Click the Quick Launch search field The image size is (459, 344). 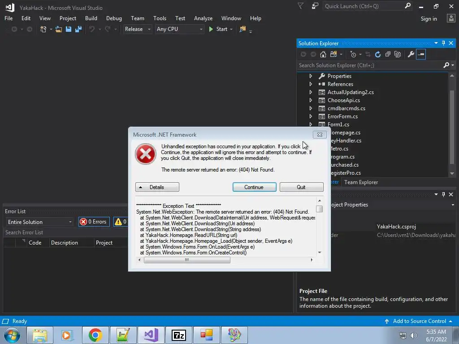click(363, 6)
